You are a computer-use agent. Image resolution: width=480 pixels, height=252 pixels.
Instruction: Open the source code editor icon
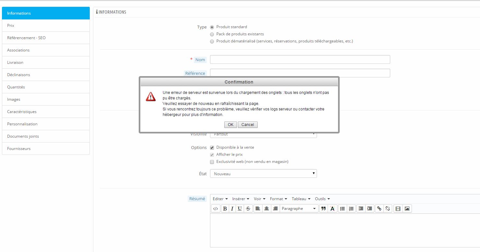tap(216, 209)
